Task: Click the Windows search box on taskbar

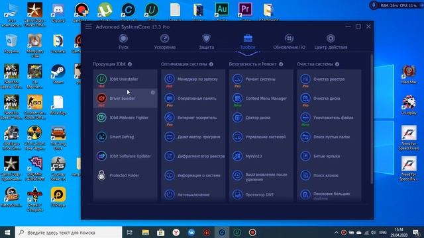Action: tap(69, 232)
